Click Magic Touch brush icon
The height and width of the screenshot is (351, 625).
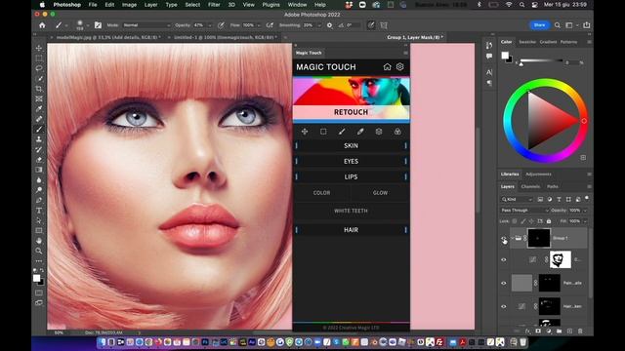(342, 132)
